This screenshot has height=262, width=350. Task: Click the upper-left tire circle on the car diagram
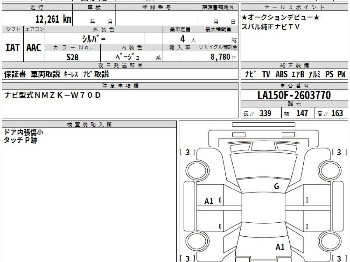pos(197,170)
